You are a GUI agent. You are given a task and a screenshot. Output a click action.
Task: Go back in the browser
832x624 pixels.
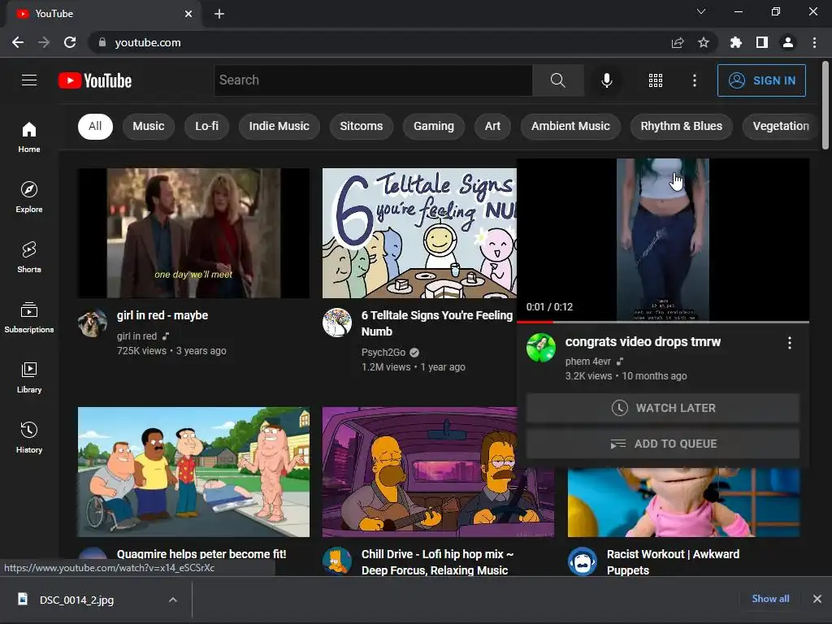point(18,42)
